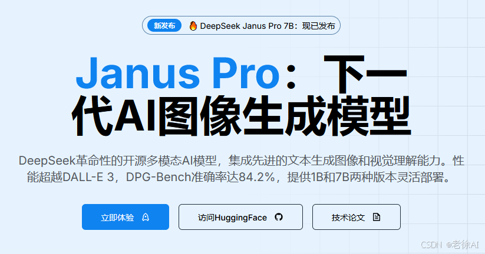The height and width of the screenshot is (254, 485).
Task: Click the DeepSeek Janus Pro 7B：现已发布 announcement text
Action: click(x=268, y=26)
